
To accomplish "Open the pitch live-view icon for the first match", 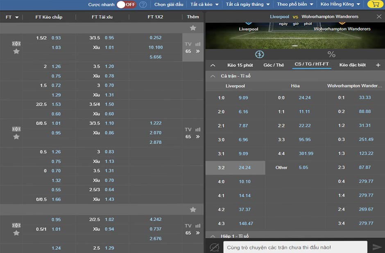I will pos(16,44).
